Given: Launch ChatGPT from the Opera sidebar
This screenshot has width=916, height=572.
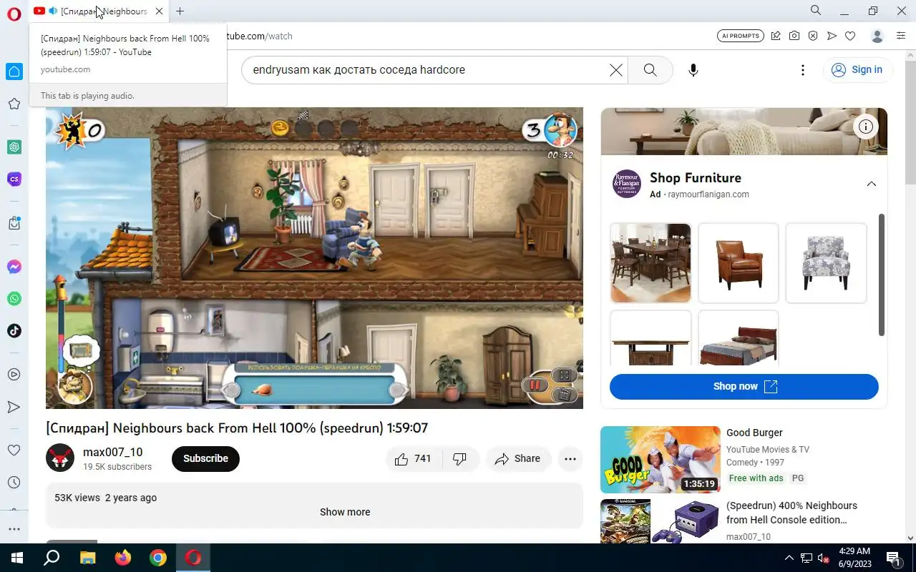Looking at the screenshot, I should [x=14, y=147].
